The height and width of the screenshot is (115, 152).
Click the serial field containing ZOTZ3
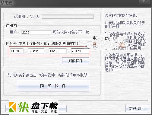tap(80, 51)
